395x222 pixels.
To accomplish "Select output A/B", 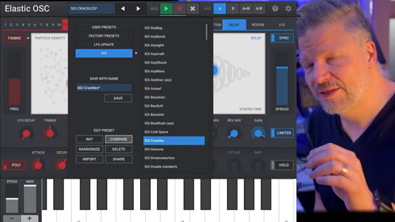I will 259,9.
